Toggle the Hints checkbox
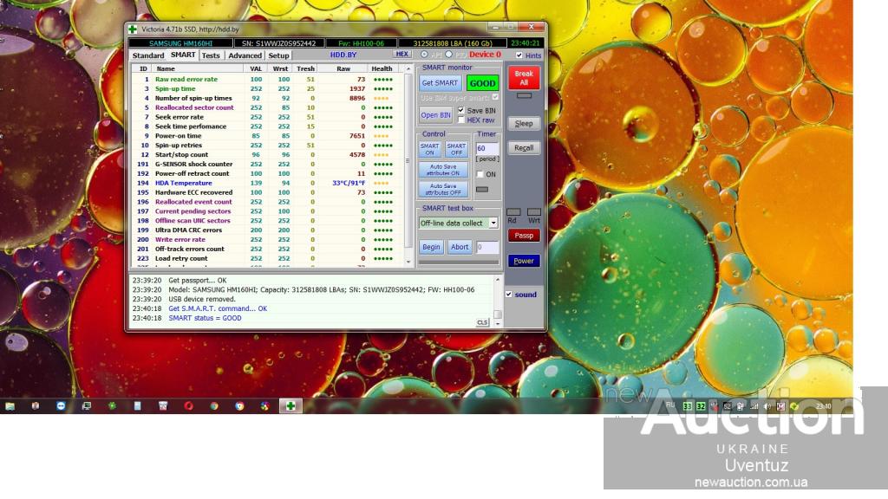 coord(519,55)
